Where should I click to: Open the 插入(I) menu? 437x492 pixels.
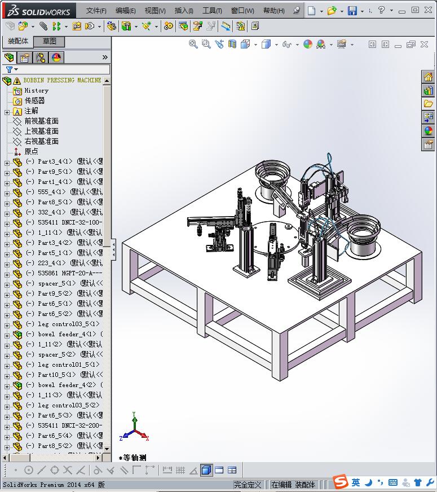184,11
